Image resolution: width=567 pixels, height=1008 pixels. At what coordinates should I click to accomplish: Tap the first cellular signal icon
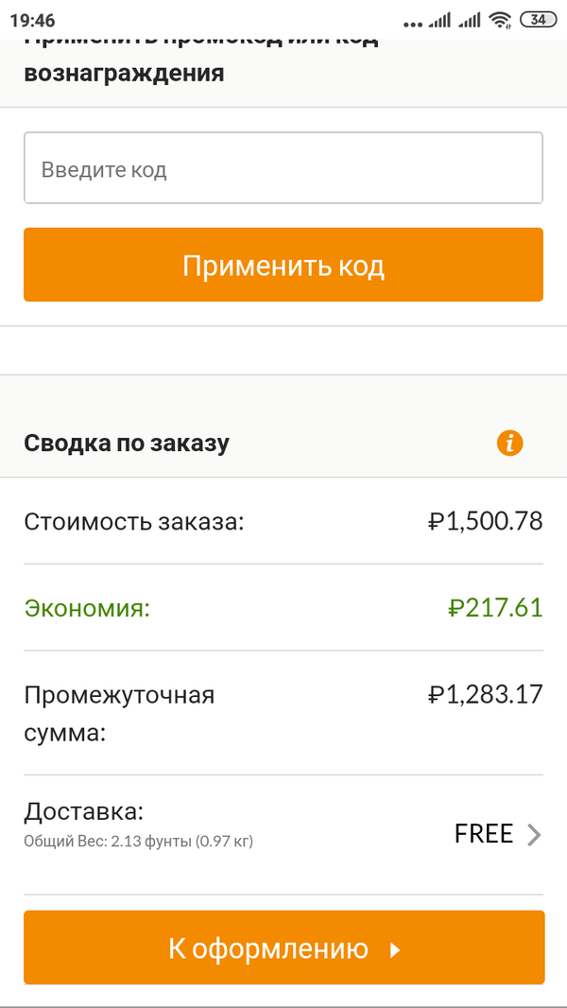pos(439,20)
